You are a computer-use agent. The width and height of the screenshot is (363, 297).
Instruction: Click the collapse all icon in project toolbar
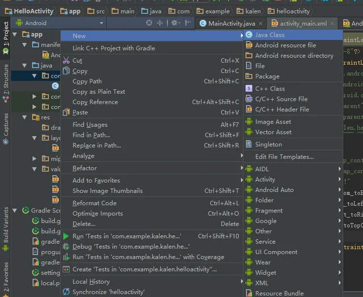(160, 23)
